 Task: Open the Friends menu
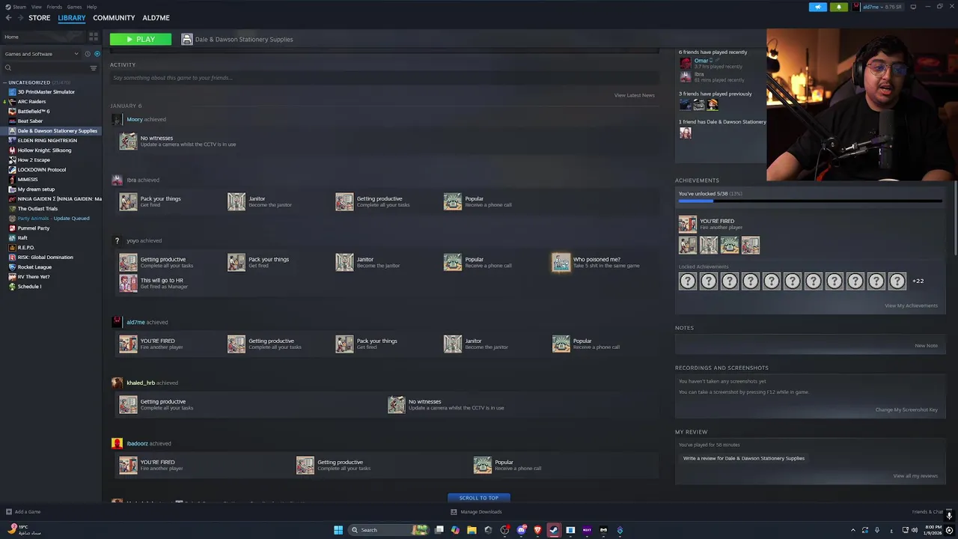click(55, 7)
